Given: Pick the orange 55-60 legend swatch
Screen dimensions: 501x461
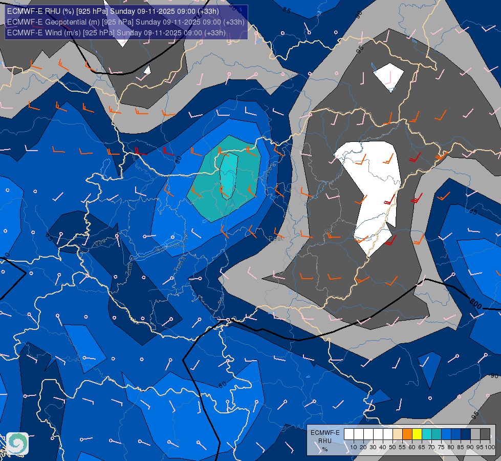Looking at the screenshot, I should point(407,434).
